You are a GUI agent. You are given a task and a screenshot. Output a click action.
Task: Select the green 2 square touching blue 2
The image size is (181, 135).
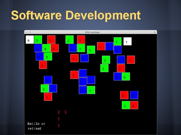[x=45, y=88]
